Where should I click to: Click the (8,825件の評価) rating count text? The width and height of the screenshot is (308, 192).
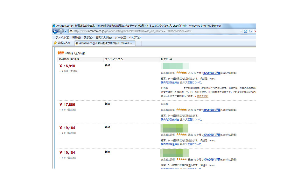(228, 73)
